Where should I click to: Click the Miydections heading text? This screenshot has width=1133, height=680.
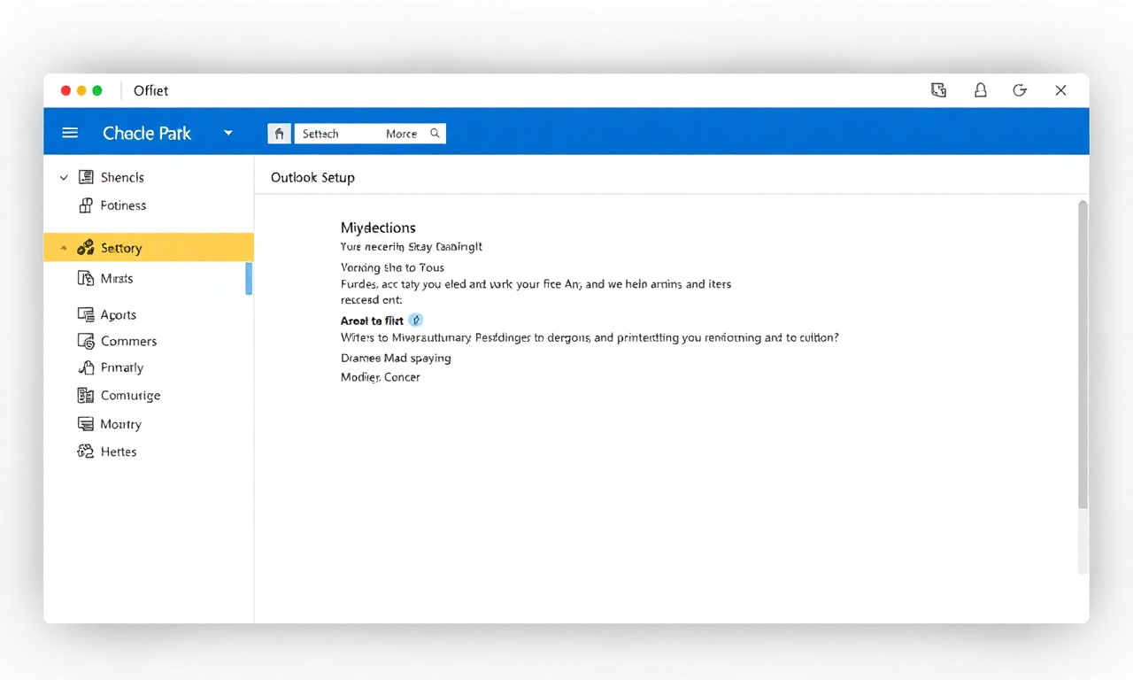tap(378, 228)
